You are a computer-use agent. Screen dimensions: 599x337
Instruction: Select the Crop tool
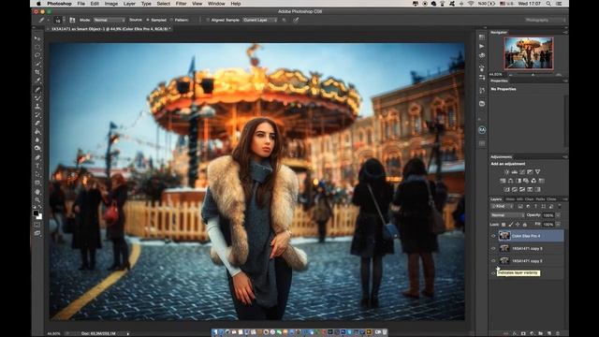[x=37, y=72]
